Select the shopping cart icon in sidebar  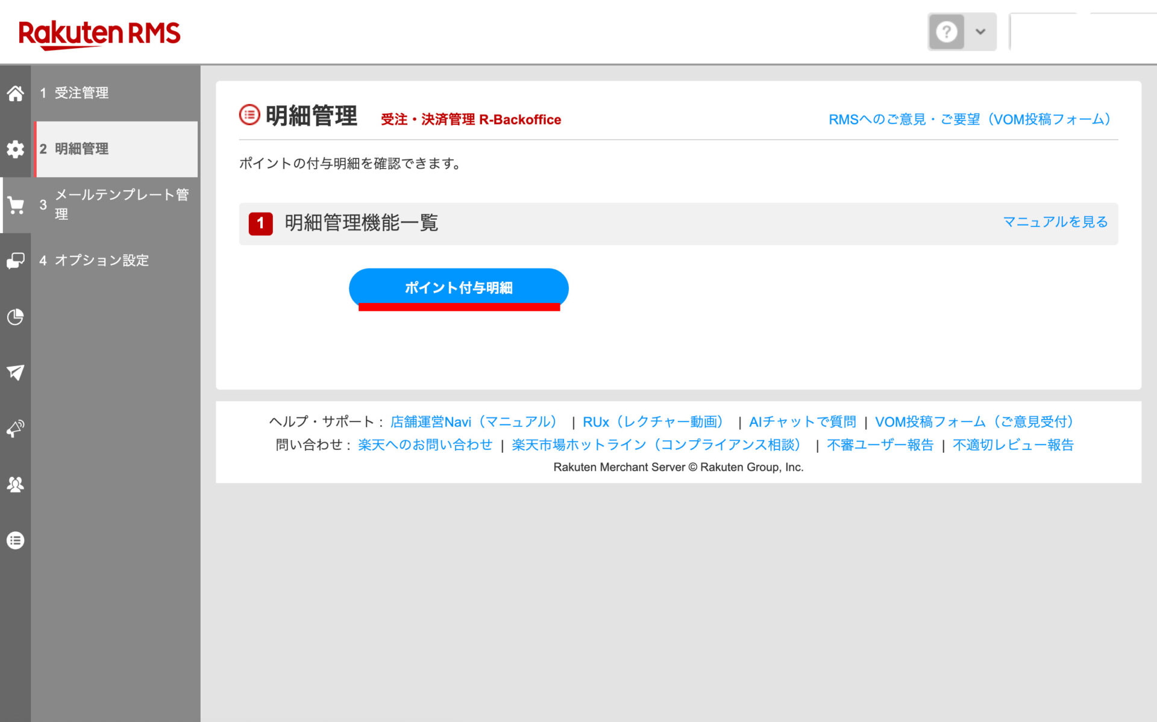(15, 205)
